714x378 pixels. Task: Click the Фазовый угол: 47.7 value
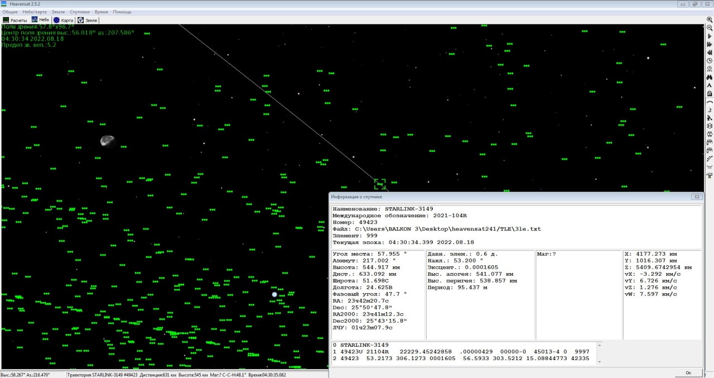click(369, 294)
